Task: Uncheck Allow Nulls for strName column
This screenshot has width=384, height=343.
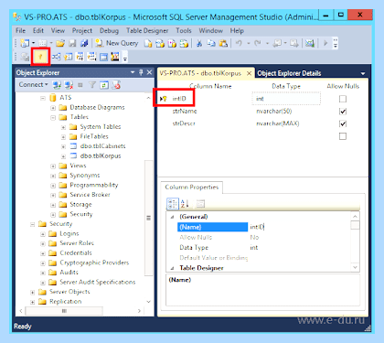Action: (343, 112)
